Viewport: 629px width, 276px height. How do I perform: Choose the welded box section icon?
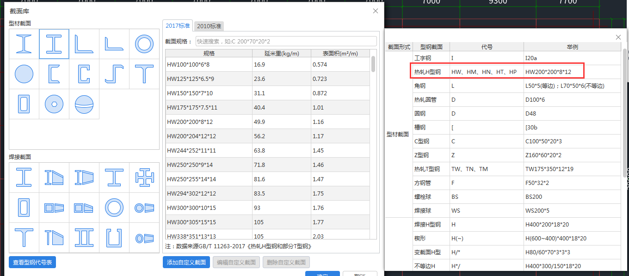point(24,208)
